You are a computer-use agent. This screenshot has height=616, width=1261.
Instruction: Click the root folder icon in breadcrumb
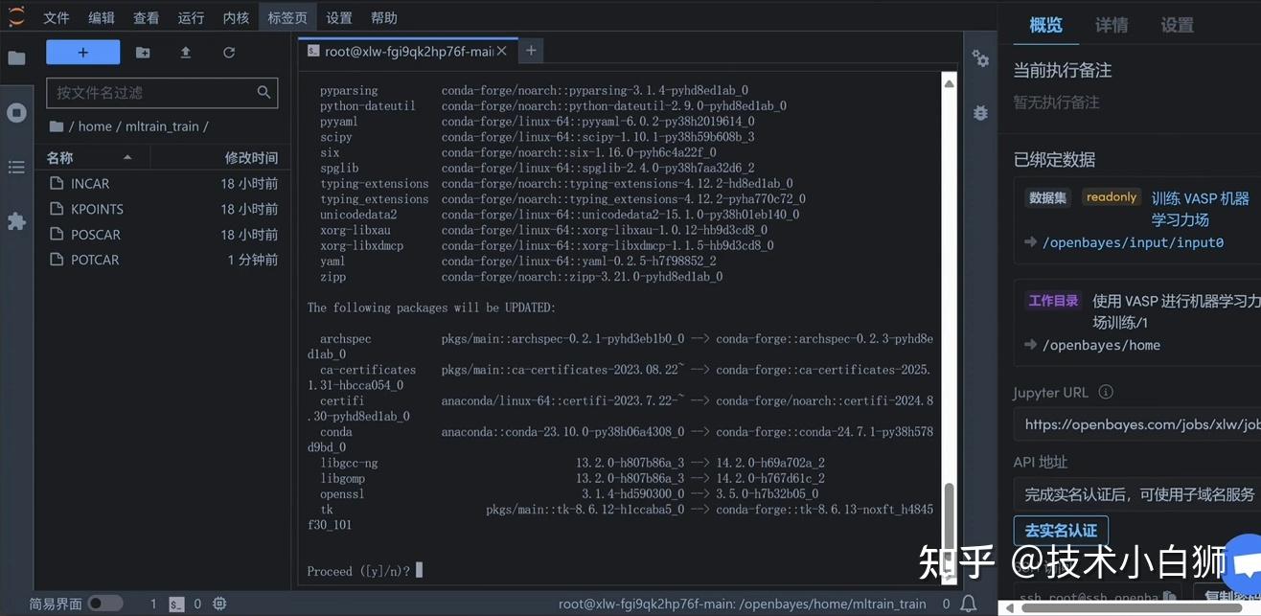click(56, 126)
